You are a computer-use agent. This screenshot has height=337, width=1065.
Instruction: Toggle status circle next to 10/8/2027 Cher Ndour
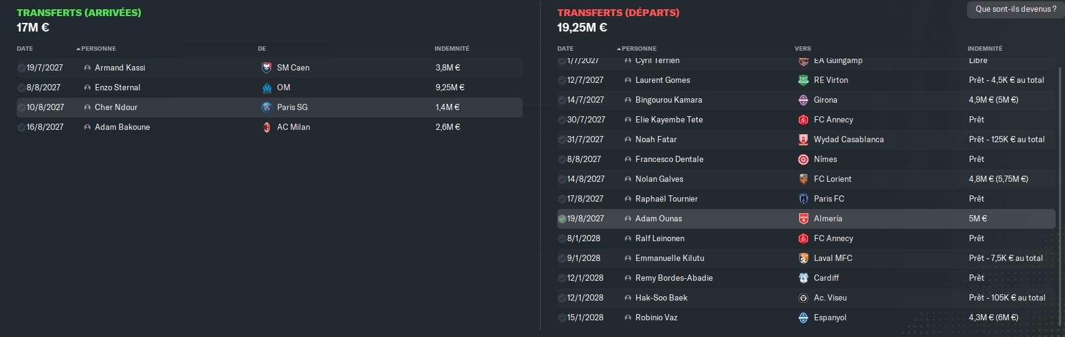coord(21,108)
